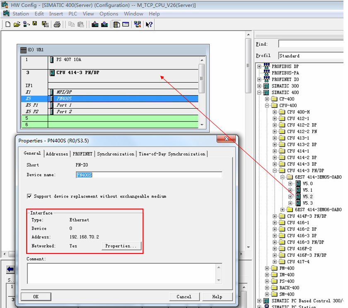
Task: Click the Configure Network icon
Action: [x=137, y=24]
